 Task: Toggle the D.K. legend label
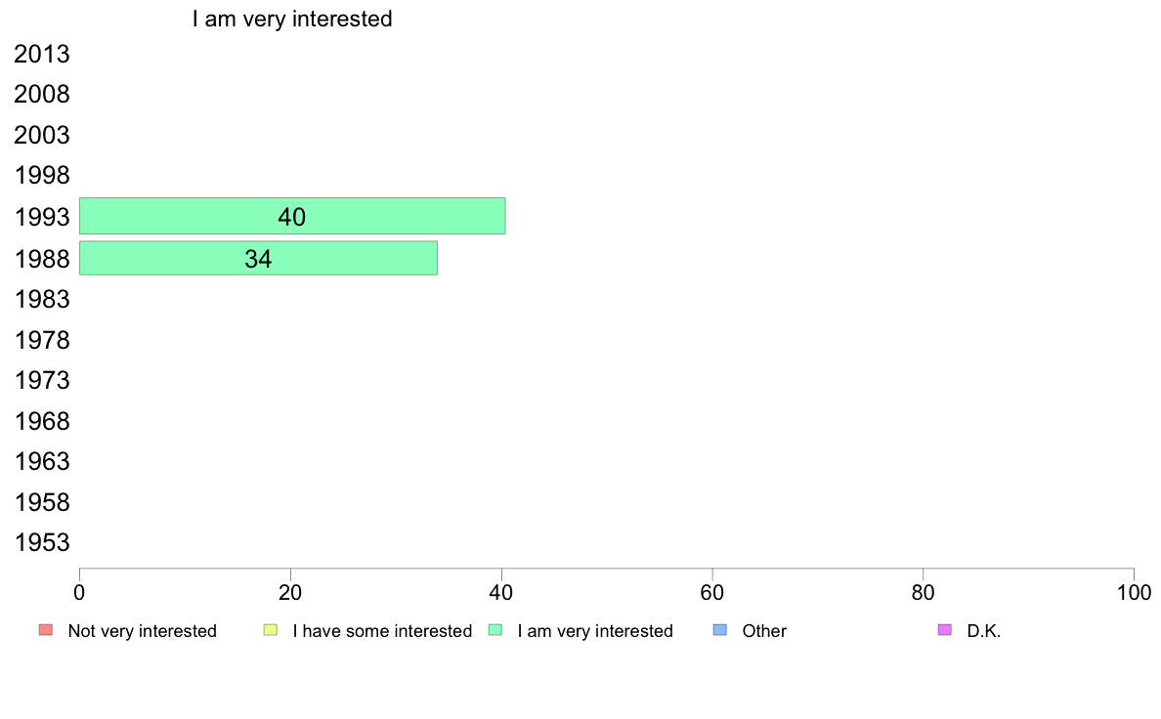pyautogui.click(x=984, y=631)
